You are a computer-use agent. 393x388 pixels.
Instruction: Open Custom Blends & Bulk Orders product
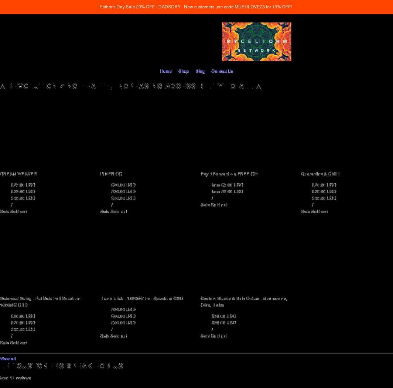244,302
